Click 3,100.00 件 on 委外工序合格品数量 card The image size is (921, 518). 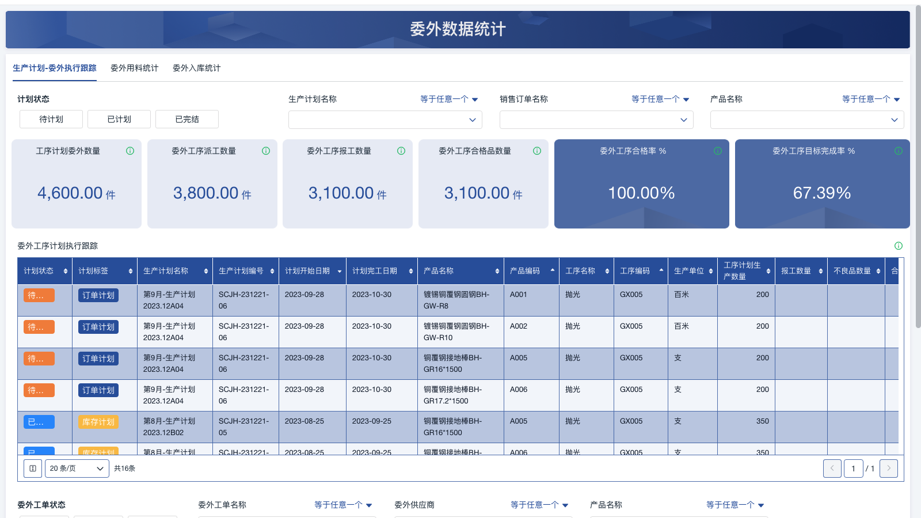484,193
